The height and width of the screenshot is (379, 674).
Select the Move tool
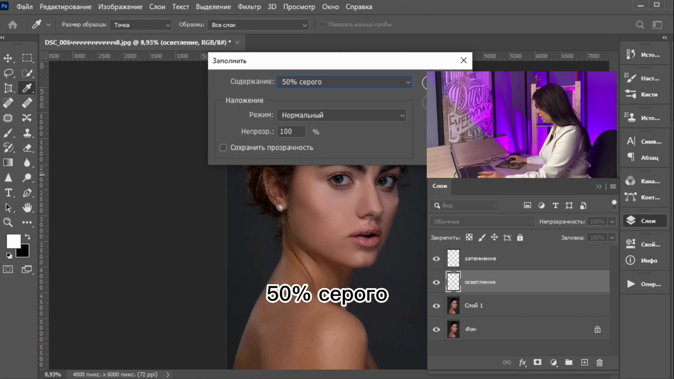coord(8,58)
